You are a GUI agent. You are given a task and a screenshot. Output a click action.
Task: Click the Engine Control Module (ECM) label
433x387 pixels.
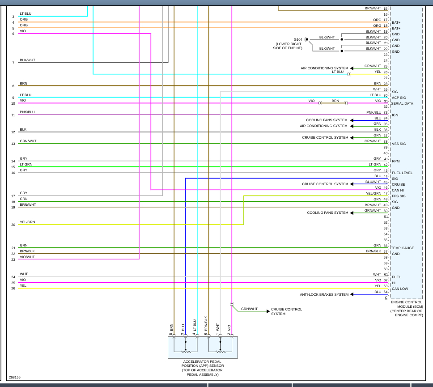tap(407, 309)
